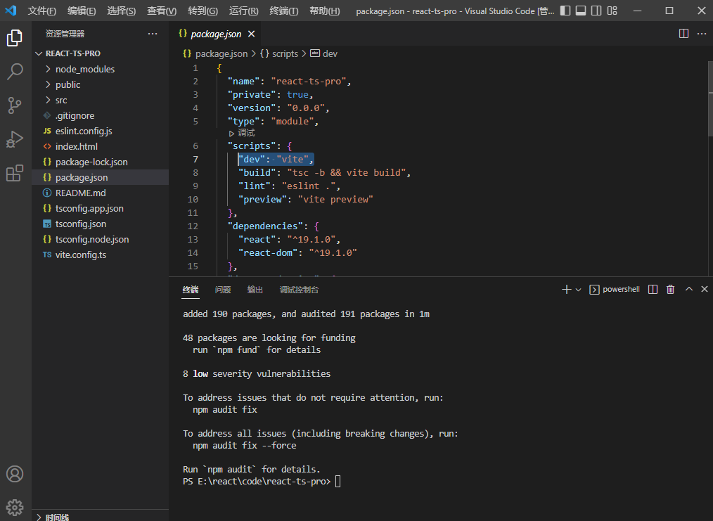Open .gitignore file in explorer
This screenshot has height=521, width=713.
pyautogui.click(x=100, y=115)
